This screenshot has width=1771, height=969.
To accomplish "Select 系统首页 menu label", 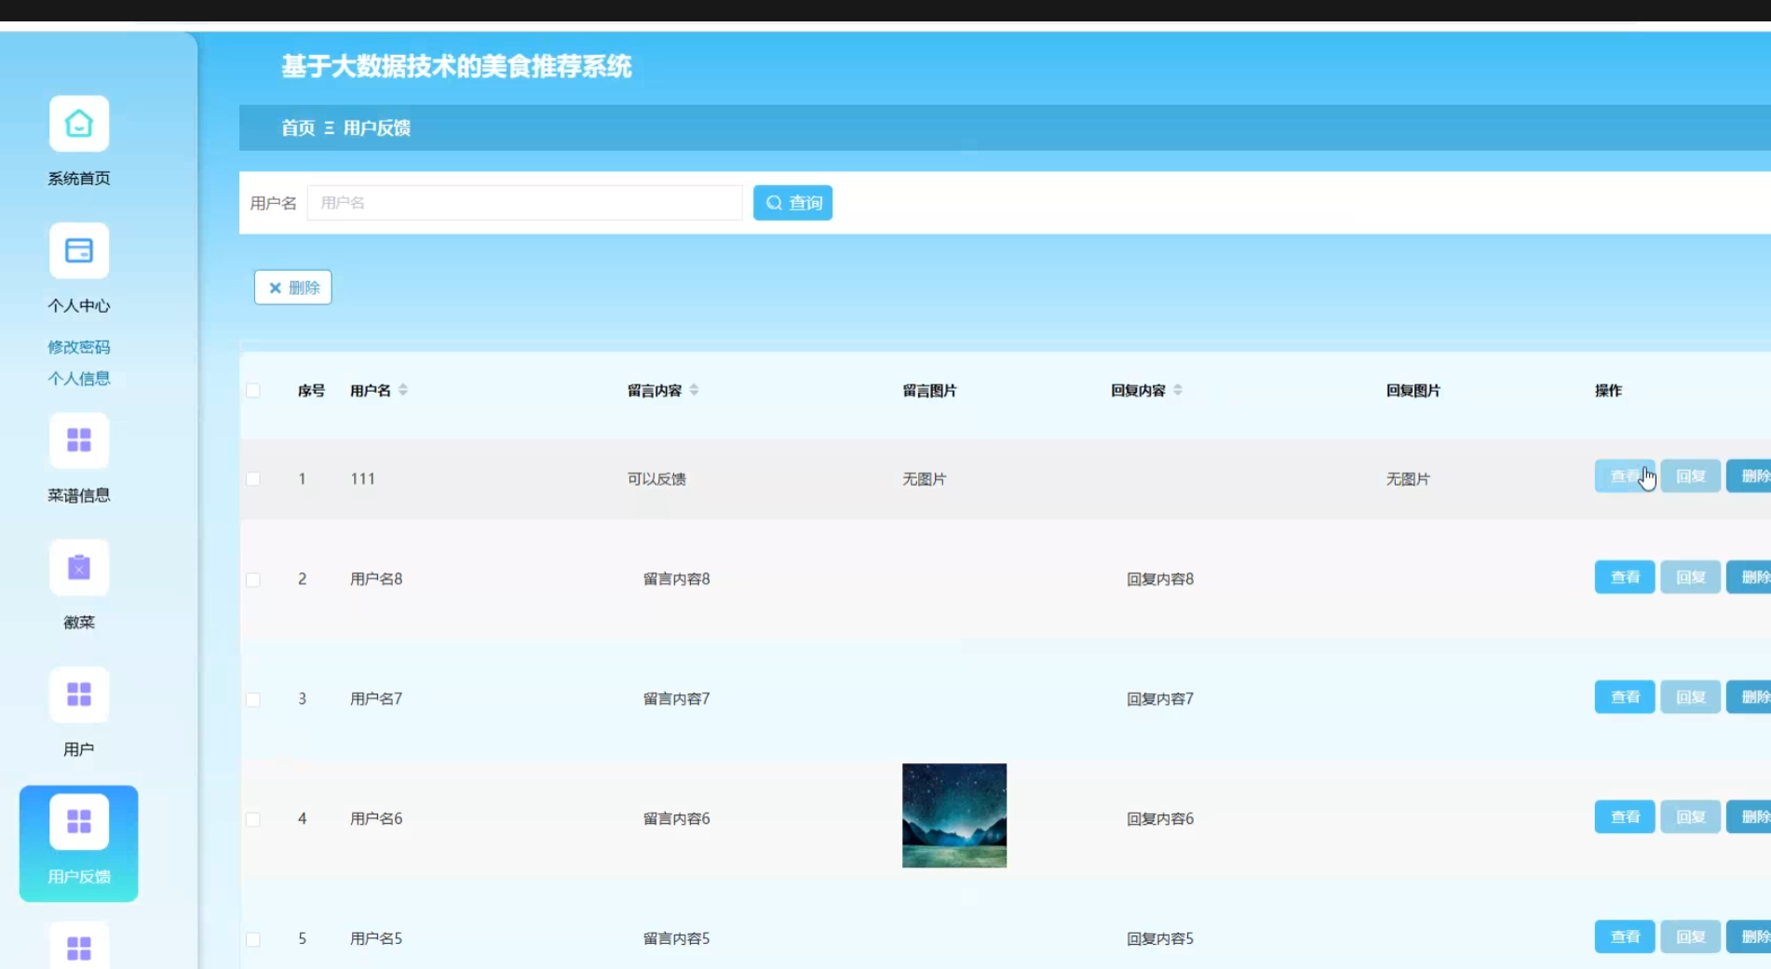I will 79,179.
